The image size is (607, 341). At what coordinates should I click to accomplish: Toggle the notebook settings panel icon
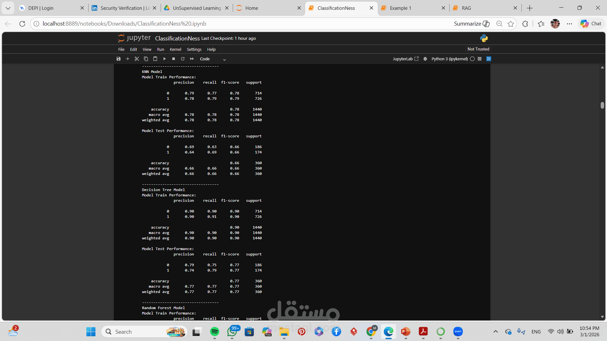pyautogui.click(x=489, y=59)
